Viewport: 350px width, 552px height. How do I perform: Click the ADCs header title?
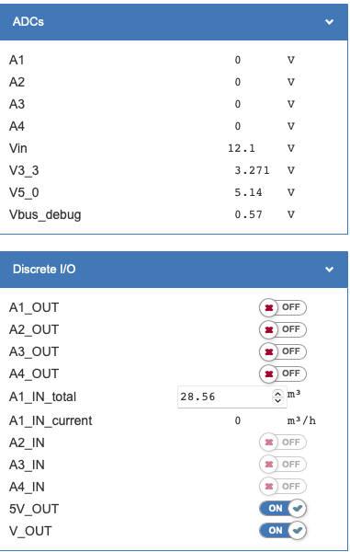28,22
